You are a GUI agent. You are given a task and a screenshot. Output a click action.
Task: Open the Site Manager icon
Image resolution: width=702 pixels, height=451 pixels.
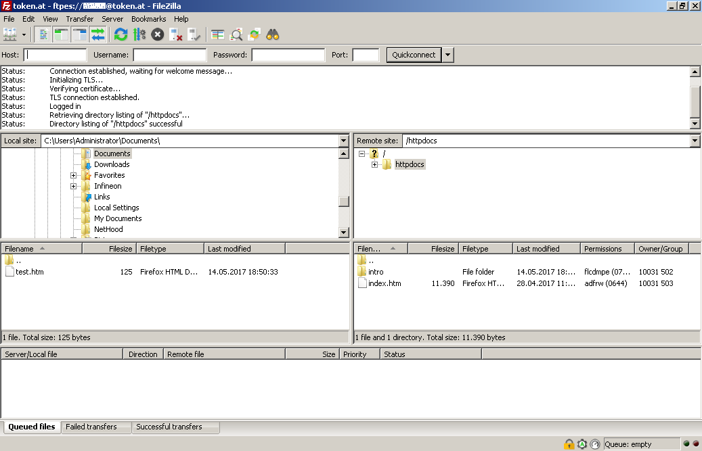tap(9, 34)
